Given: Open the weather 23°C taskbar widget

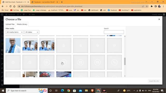Looking at the screenshot, I should point(127,91).
